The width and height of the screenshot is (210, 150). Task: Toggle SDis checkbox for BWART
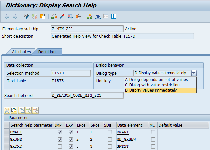(x=110, y=132)
